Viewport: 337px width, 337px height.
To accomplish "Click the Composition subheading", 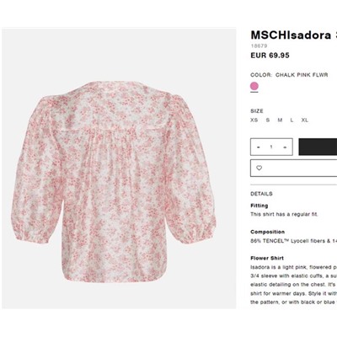I will point(268,232).
